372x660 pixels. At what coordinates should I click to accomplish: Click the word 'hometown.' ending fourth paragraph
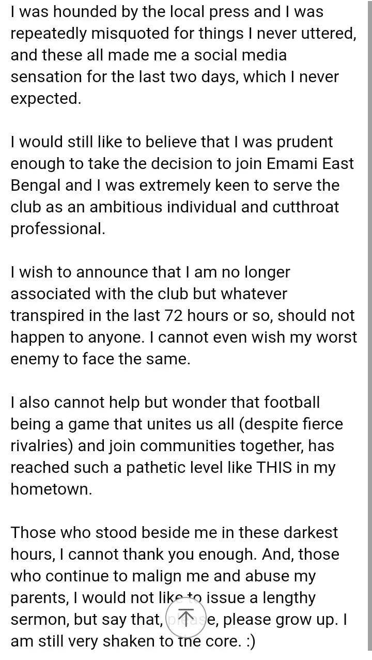tap(51, 489)
